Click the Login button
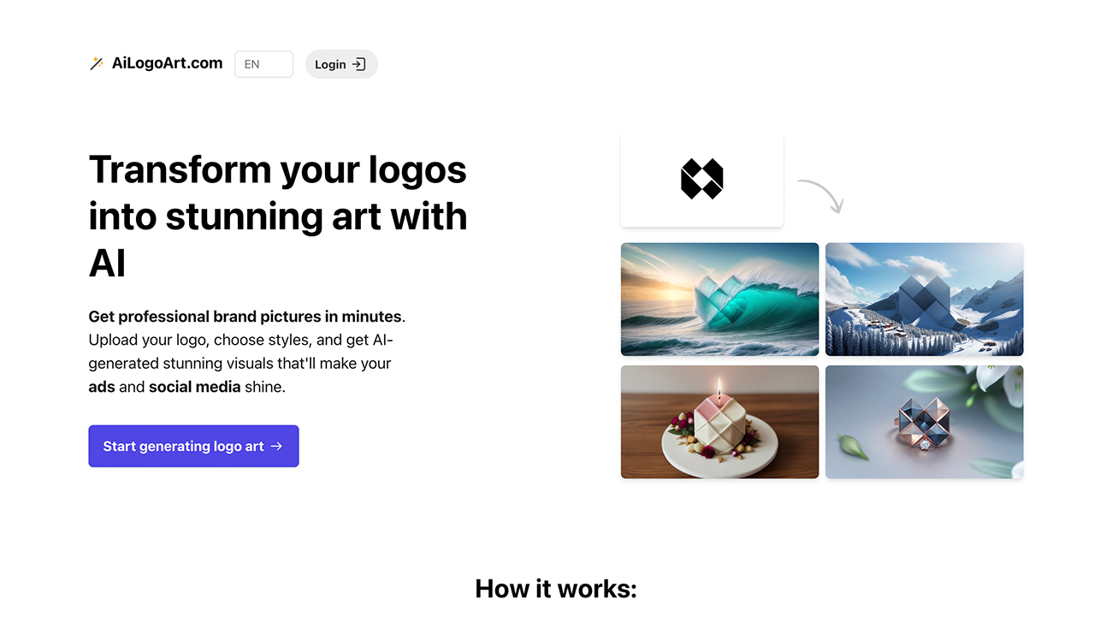This screenshot has width=1112, height=617. (341, 64)
